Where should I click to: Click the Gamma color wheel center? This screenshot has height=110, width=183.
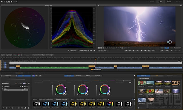pyautogui.click(x=83, y=89)
